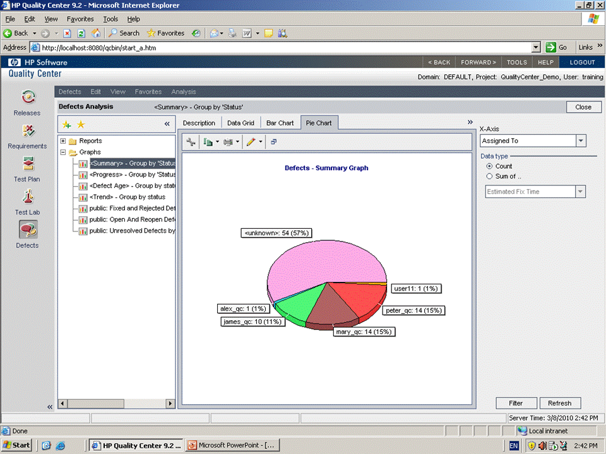Screen dimensions: 606x454
Task: Click the LOGOUT link
Action: point(582,62)
